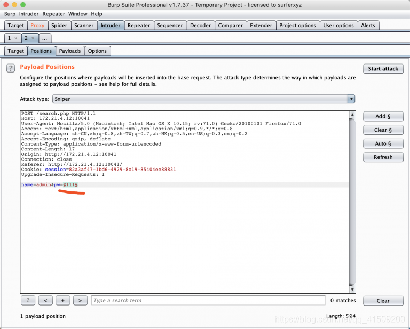Open the Burp menu
The width and height of the screenshot is (410, 329).
(10, 14)
